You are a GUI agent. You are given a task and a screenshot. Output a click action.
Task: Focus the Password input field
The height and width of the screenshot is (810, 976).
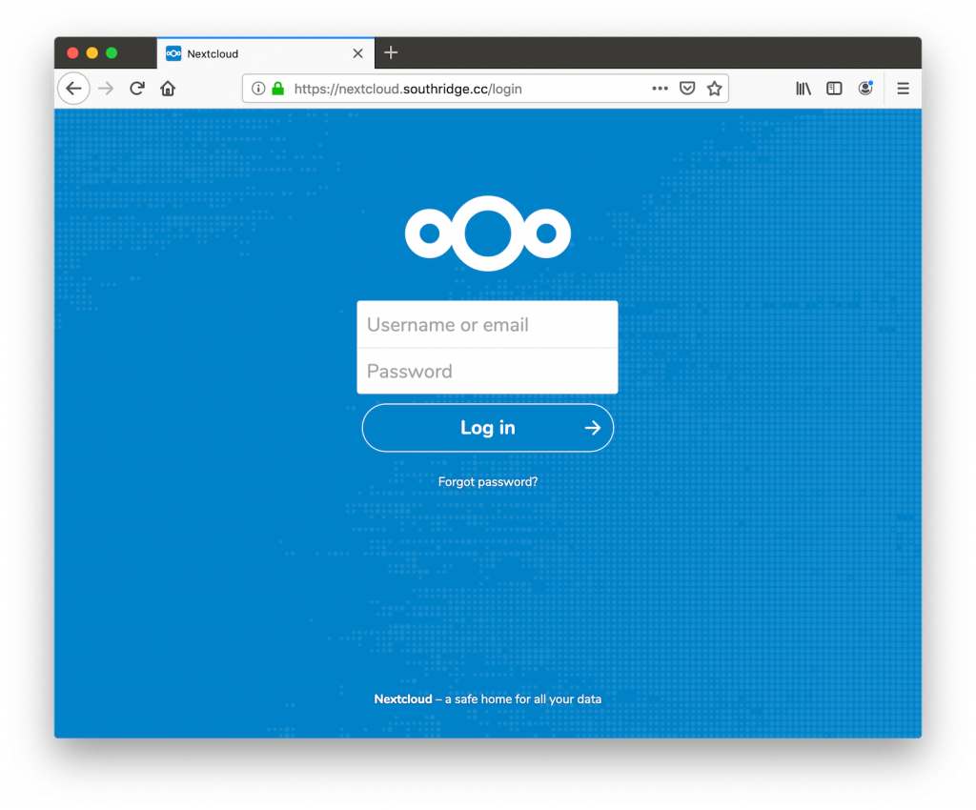(487, 372)
